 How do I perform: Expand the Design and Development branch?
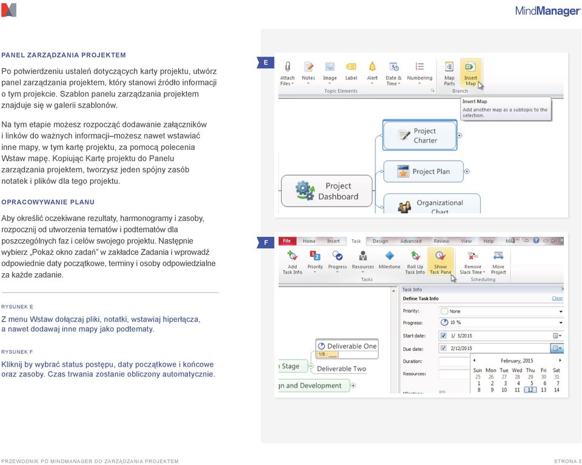(353, 385)
